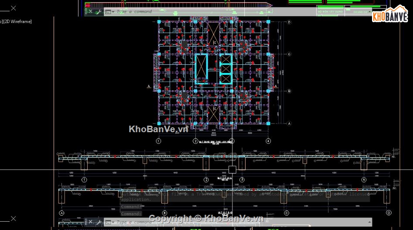Grab the top command line grip handle
Viewport: 413px width, 230px height.
tap(86, 12)
